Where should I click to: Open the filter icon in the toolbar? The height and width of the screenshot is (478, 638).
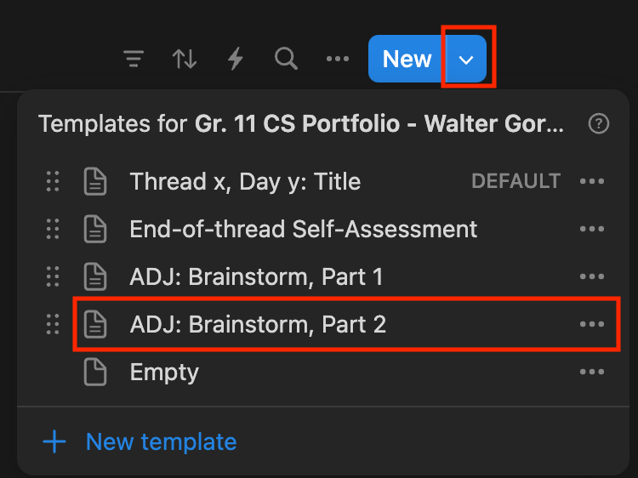tap(134, 59)
